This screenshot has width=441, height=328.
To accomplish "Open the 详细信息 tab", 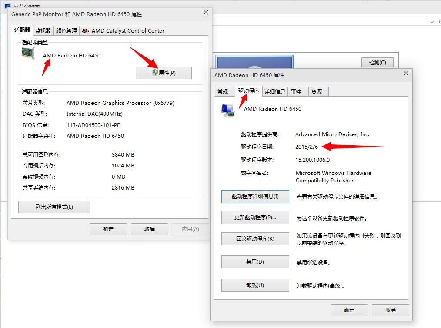I will point(275,91).
